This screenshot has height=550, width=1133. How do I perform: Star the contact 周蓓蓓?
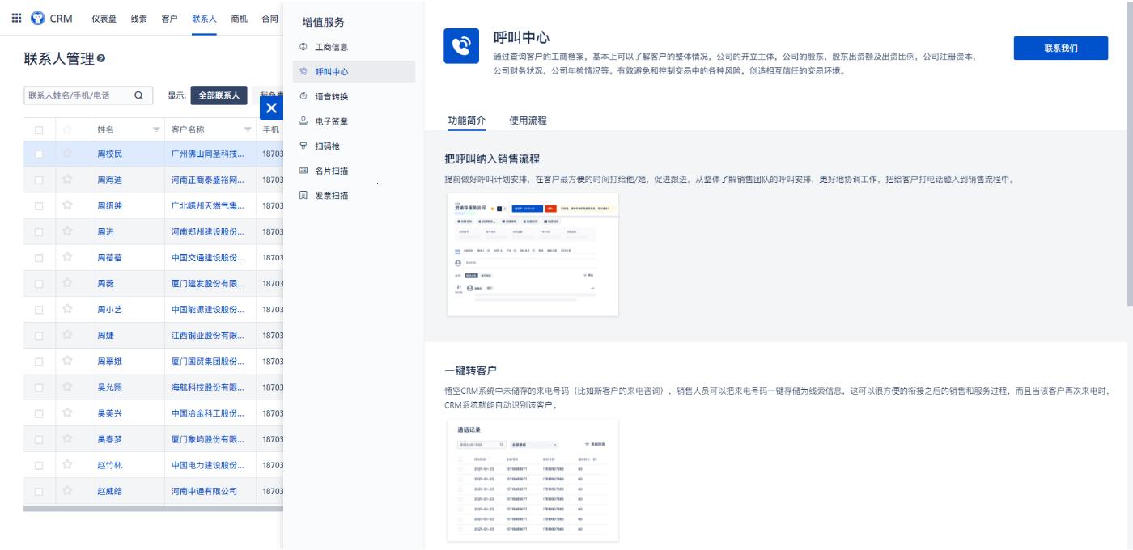[x=68, y=257]
